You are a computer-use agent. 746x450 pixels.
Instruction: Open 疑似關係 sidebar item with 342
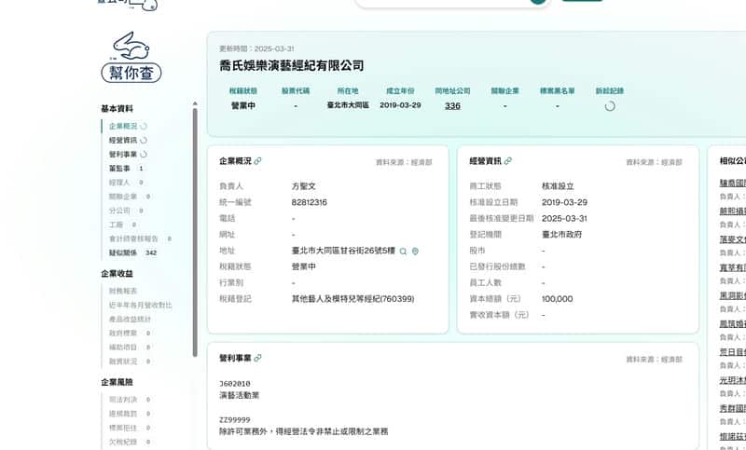pos(123,252)
